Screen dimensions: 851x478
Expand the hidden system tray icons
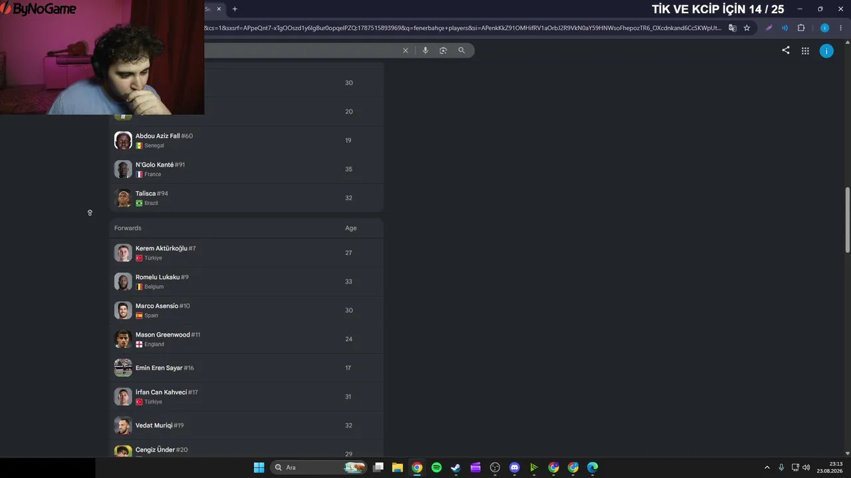[767, 467]
